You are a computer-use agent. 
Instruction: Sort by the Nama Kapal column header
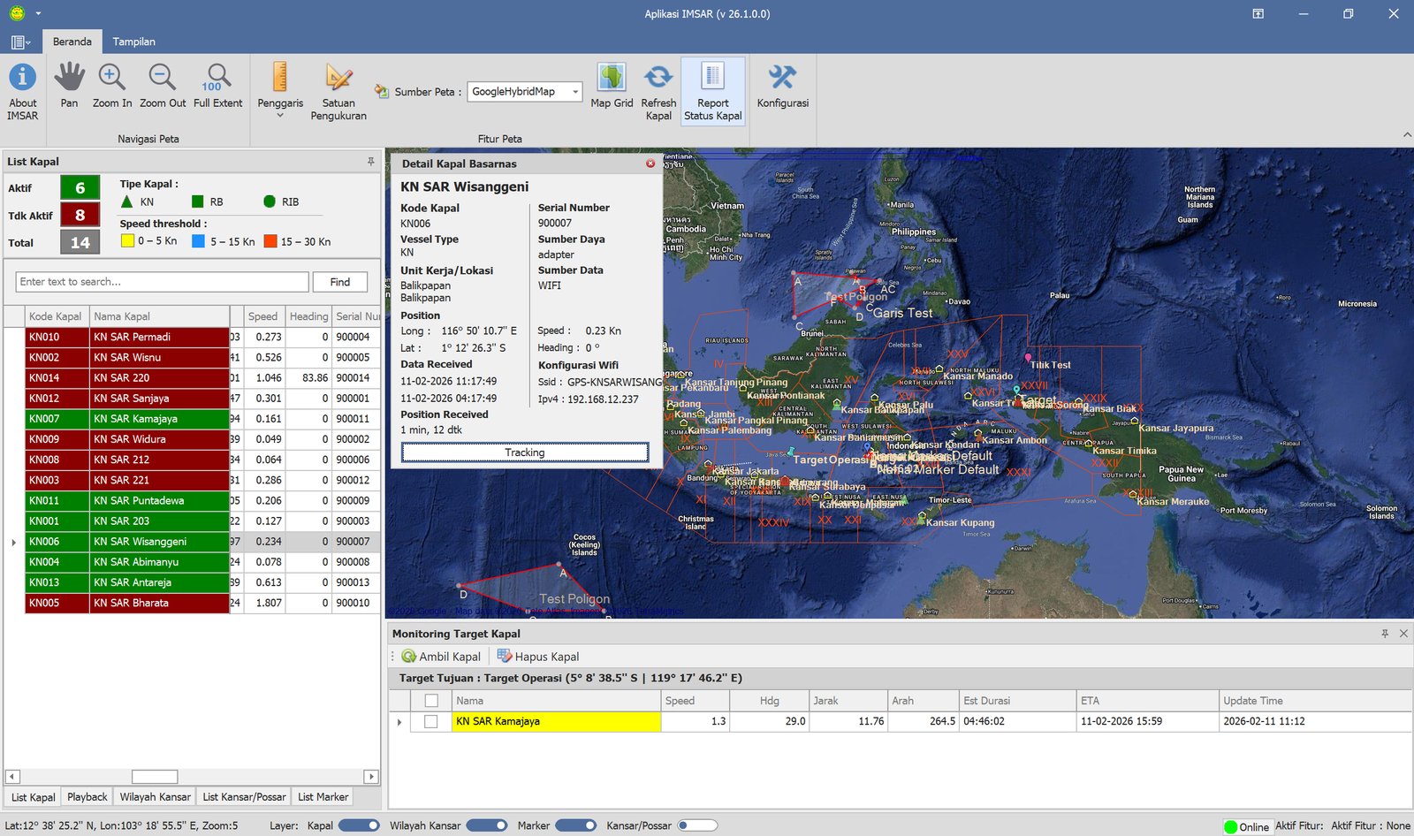pyautogui.click(x=159, y=316)
